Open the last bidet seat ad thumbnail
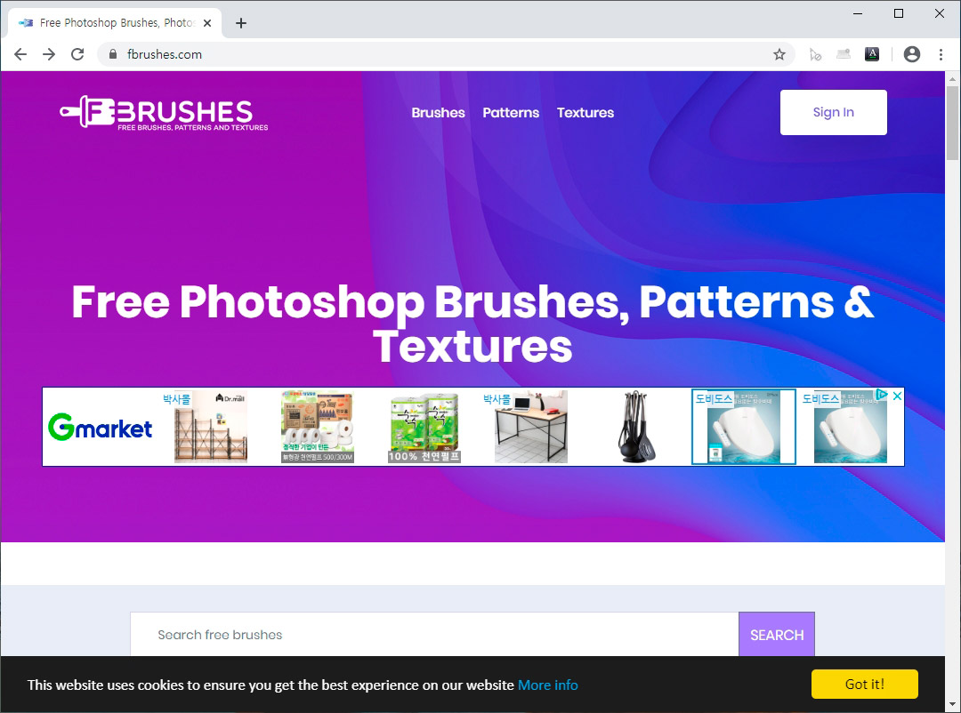Viewport: 961px width, 713px height. (851, 427)
